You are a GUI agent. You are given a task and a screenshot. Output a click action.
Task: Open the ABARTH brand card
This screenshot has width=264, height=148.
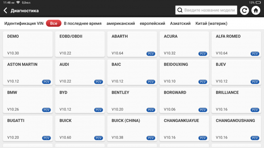point(132,44)
